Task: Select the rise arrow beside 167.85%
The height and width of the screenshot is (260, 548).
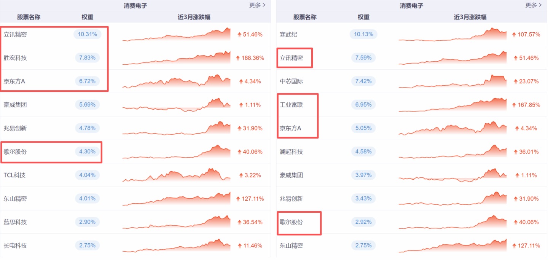Action: pos(514,105)
